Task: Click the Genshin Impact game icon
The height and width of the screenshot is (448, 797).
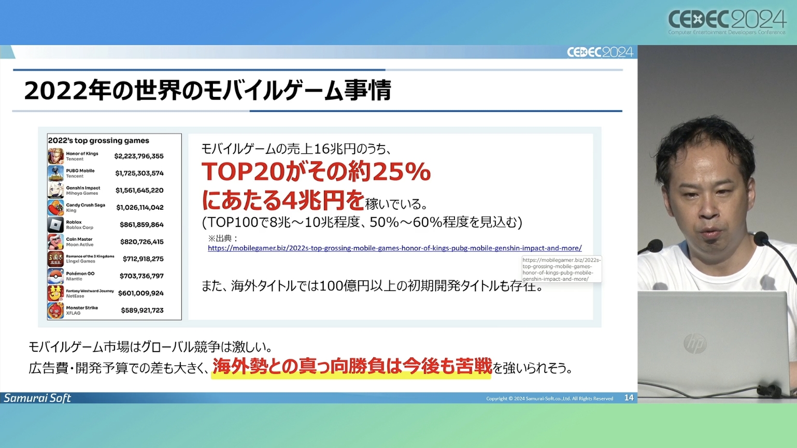Action: 55,190
